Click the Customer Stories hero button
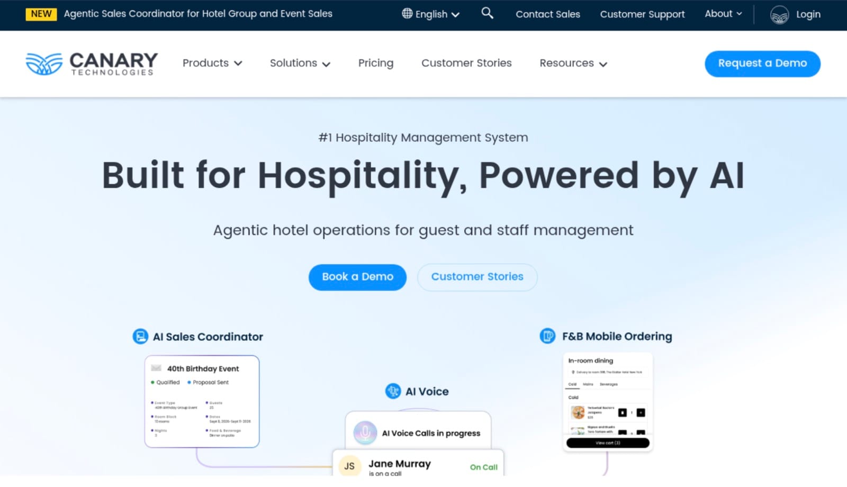The height and width of the screenshot is (487, 847). (477, 277)
